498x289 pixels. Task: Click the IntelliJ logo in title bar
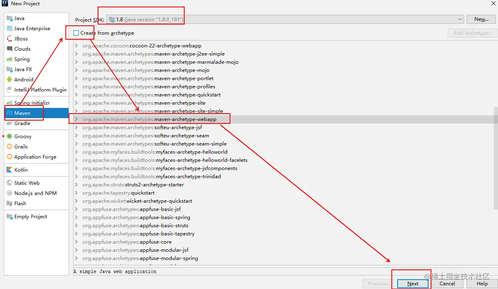pos(5,3)
